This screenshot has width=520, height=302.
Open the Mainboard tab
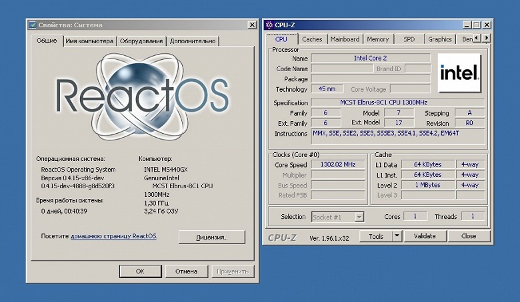coord(345,39)
